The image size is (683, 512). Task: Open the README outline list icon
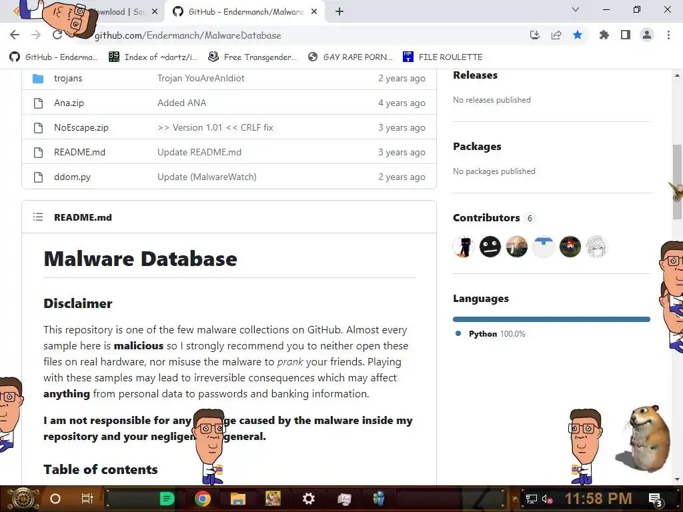[38, 217]
